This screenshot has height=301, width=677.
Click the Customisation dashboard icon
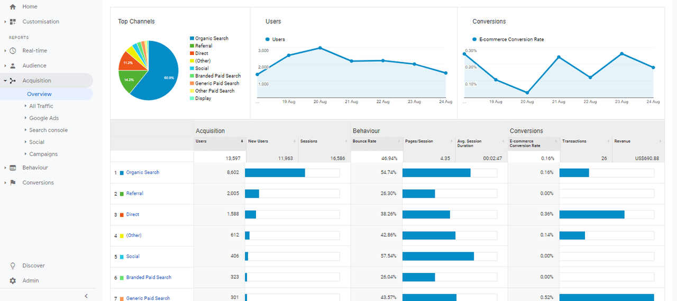coord(13,22)
